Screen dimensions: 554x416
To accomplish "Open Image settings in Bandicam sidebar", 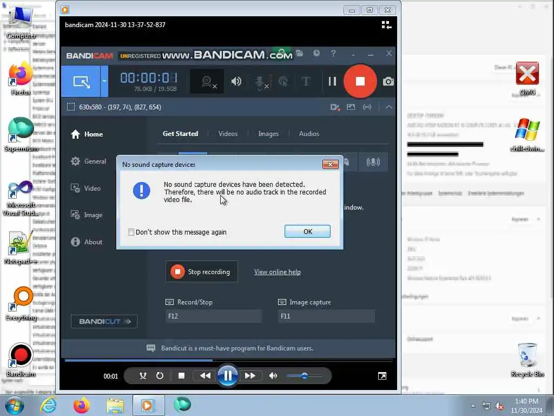I will pos(87,214).
